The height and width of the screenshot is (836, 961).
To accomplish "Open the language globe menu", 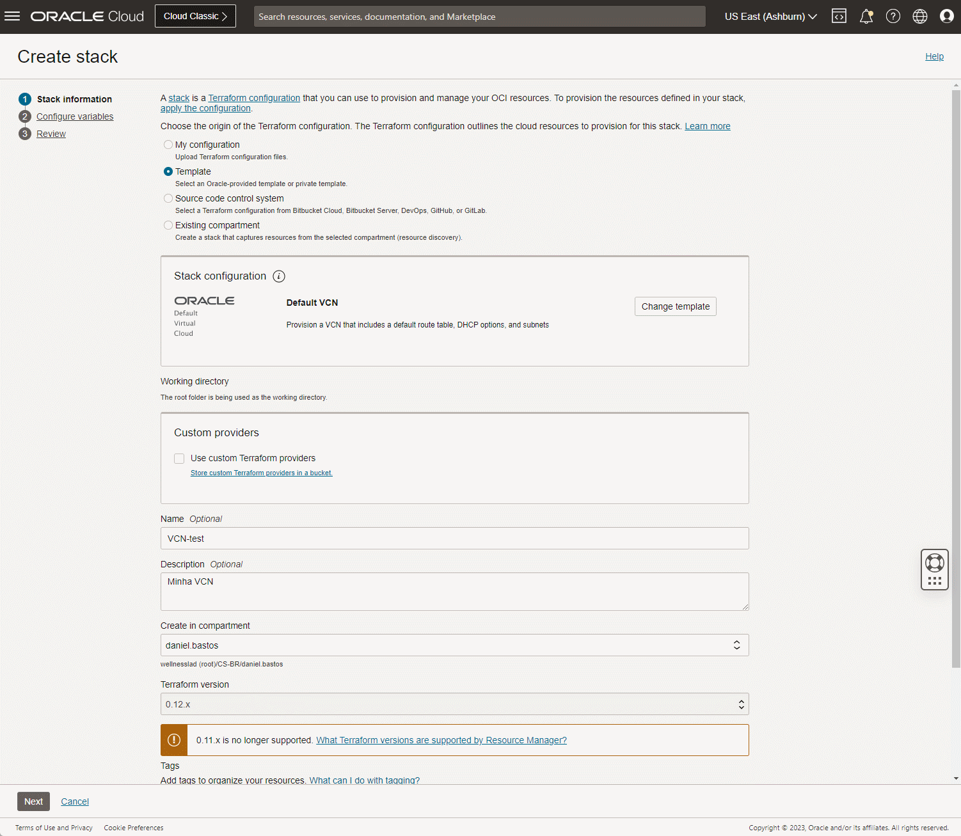I will [920, 17].
